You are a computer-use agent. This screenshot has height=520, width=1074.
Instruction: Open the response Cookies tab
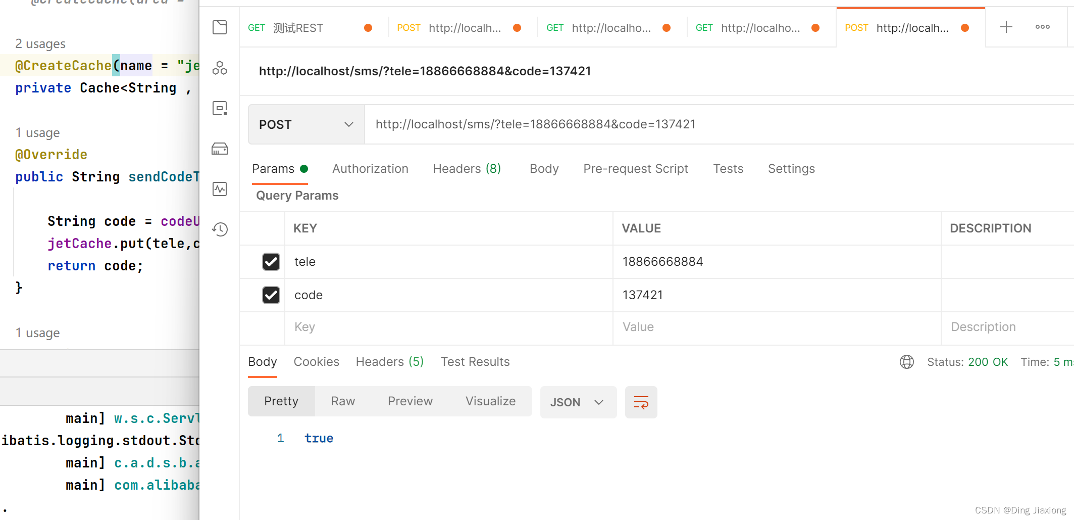pyautogui.click(x=316, y=362)
